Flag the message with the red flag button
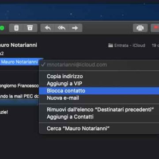The width and height of the screenshot is (159, 159). point(155,28)
